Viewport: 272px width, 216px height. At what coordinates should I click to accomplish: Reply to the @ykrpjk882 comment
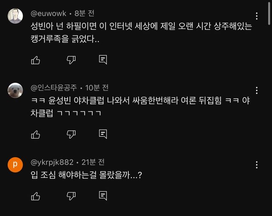(103, 196)
